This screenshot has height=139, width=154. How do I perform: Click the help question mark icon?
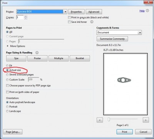point(147,11)
